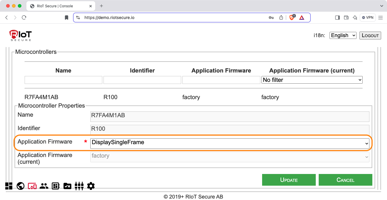Screen dimensions: 387x200
Task: Open the folder with checkmark icon
Action: [67, 186]
